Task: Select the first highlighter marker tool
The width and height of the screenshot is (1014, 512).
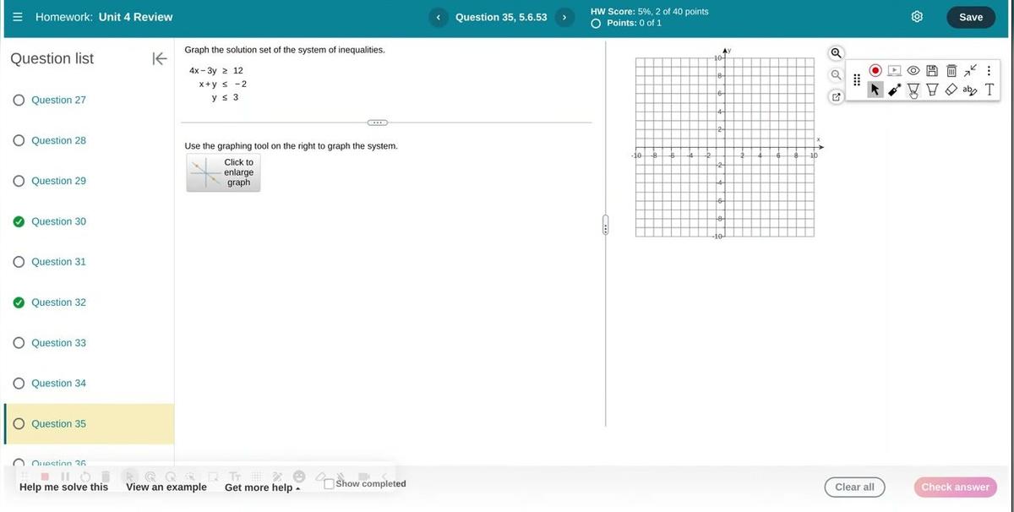Action: pyautogui.click(x=913, y=90)
